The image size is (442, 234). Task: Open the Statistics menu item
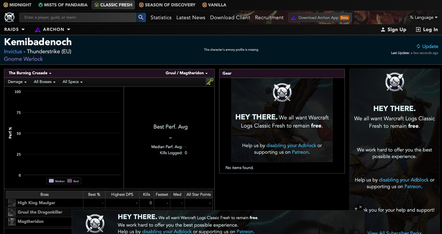(x=161, y=17)
